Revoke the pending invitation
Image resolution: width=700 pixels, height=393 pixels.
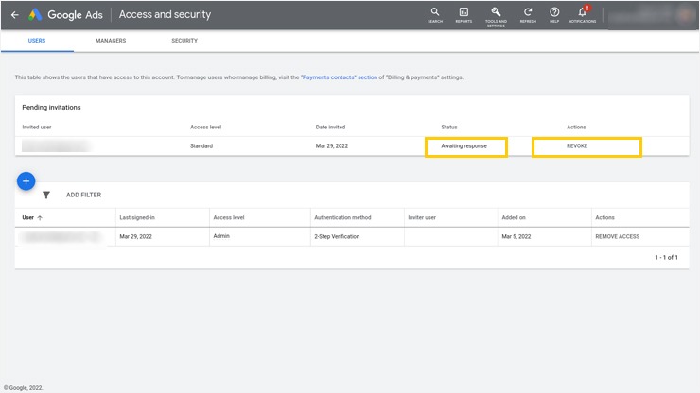(x=577, y=145)
